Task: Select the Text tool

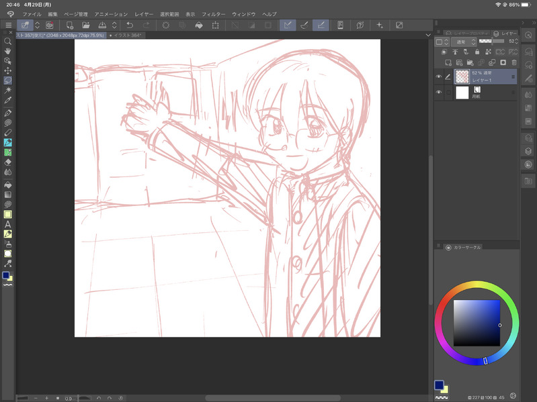Action: click(7, 224)
